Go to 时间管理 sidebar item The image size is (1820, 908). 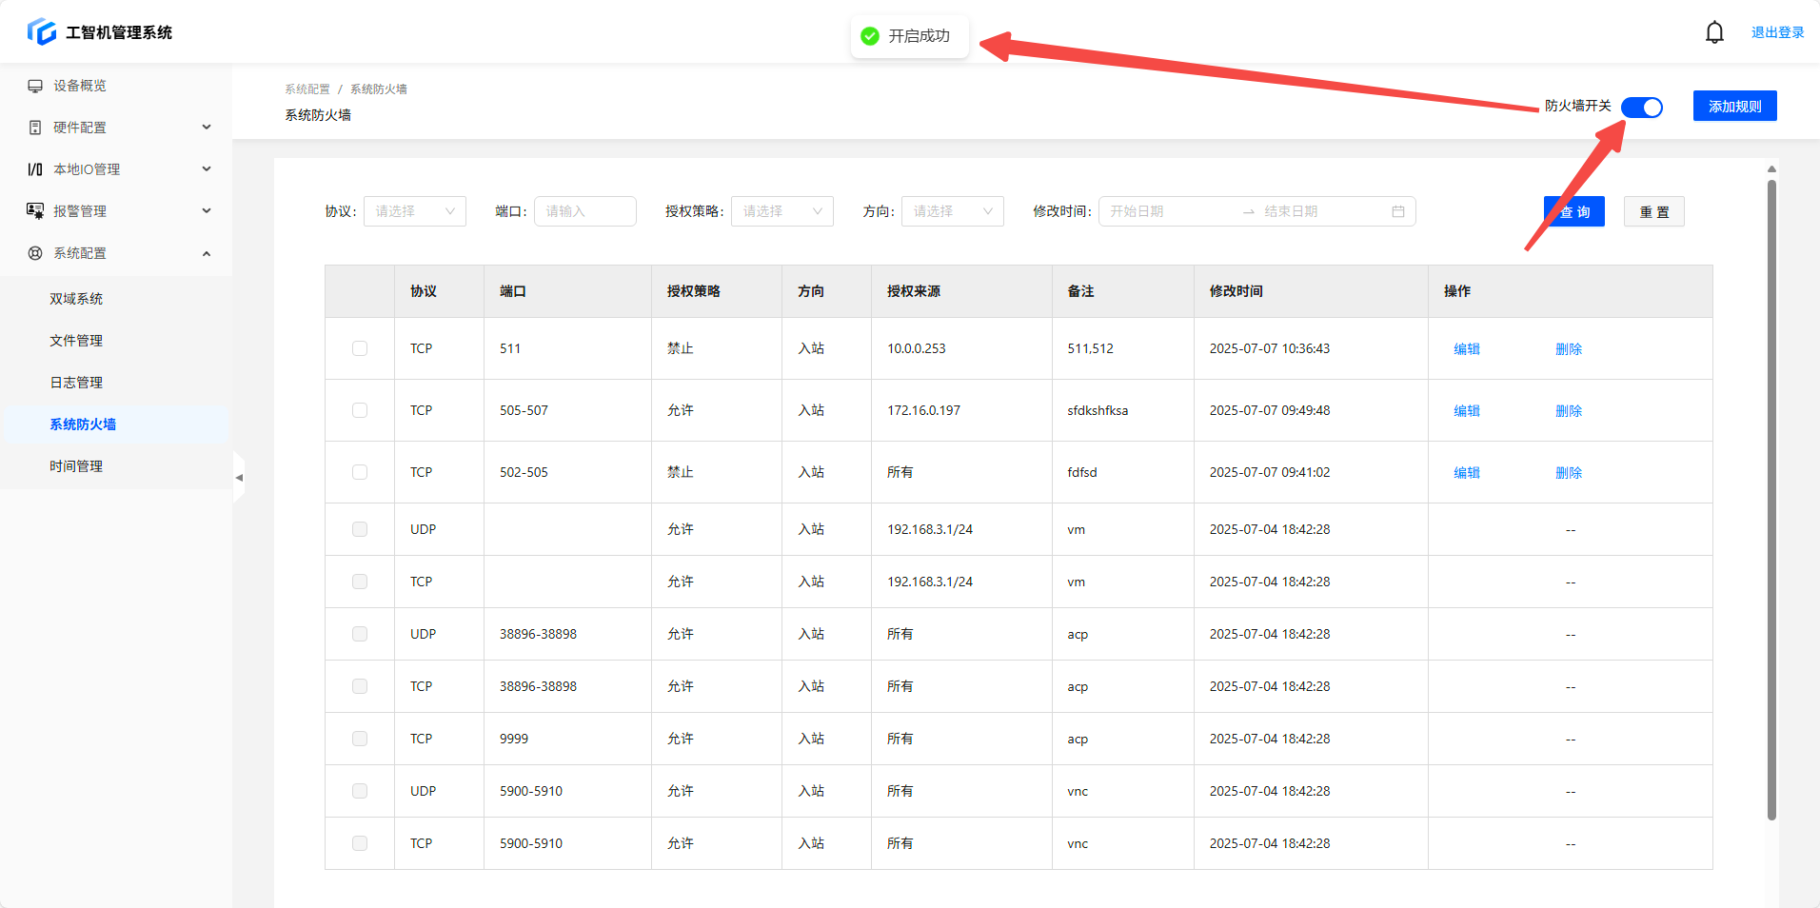point(76,466)
